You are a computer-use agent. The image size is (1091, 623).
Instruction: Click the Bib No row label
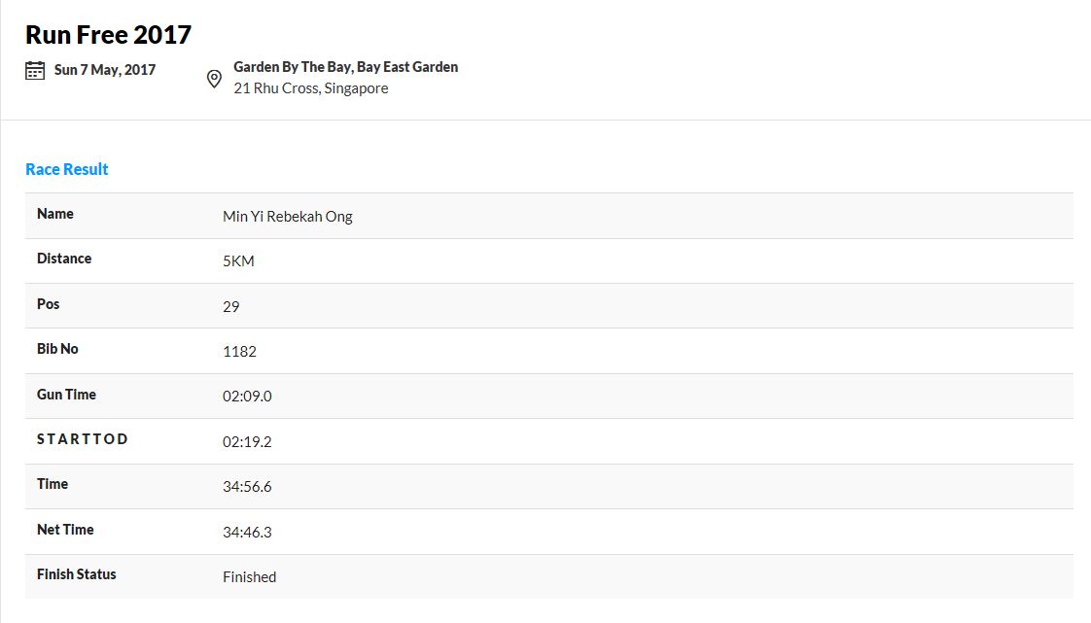[x=57, y=349]
